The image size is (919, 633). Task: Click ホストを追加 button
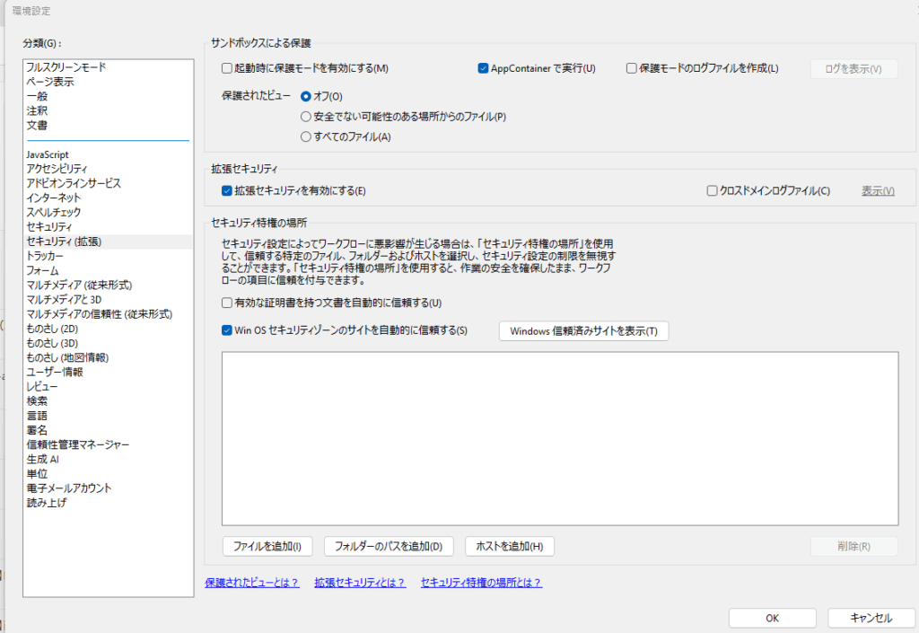[510, 546]
